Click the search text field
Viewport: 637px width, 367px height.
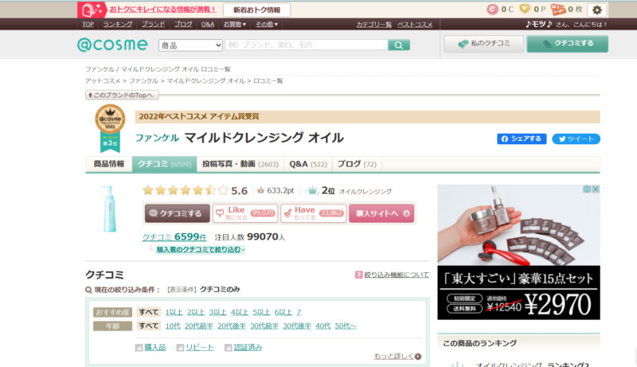[307, 45]
